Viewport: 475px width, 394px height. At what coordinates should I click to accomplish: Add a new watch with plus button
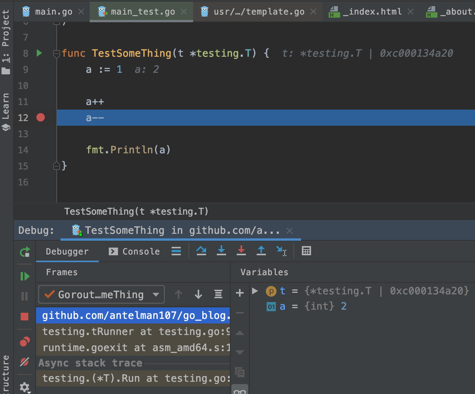(x=240, y=293)
